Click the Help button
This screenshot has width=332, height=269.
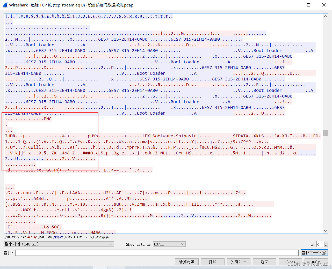(316, 262)
